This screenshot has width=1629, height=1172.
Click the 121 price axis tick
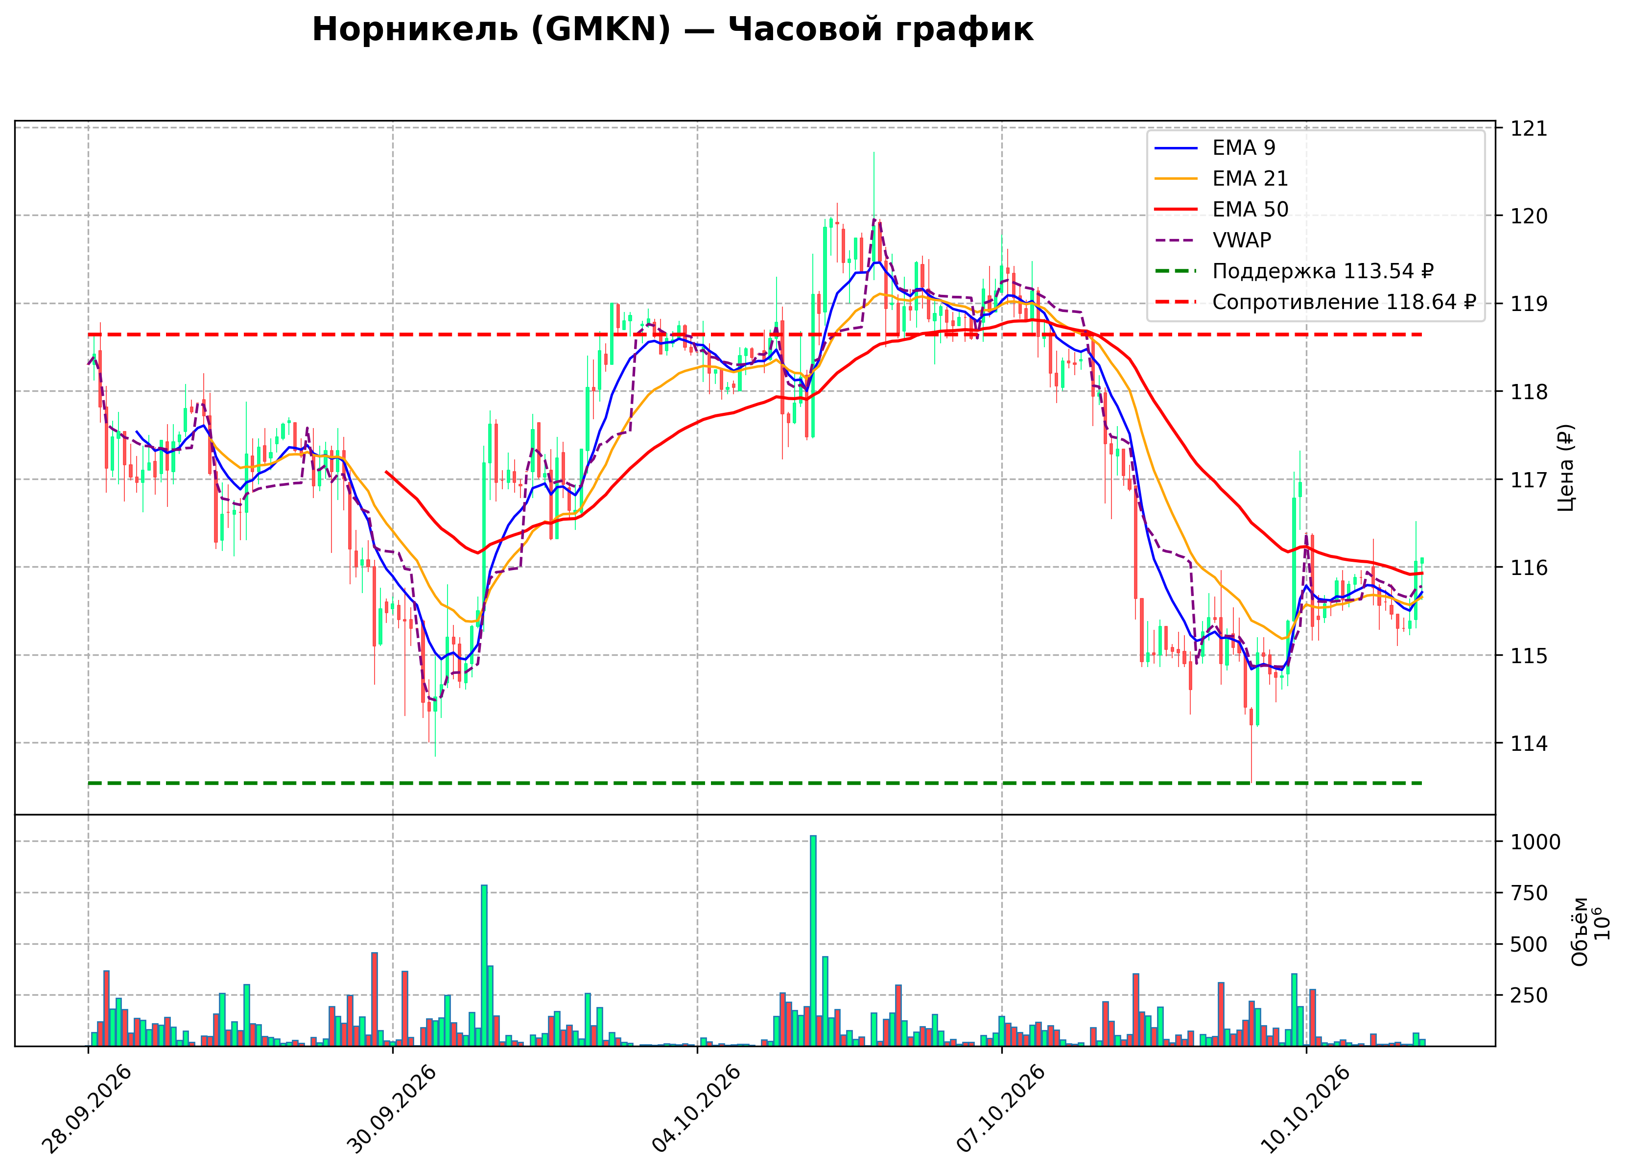click(x=1529, y=129)
